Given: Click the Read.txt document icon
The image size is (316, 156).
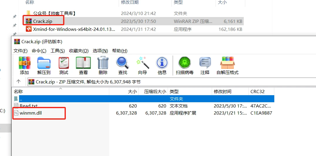Looking at the screenshot, I should (x=16, y=105).
